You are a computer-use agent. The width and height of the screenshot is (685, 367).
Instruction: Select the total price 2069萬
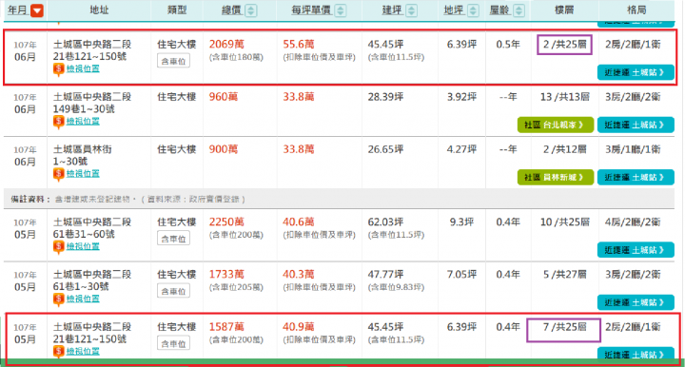pyautogui.click(x=226, y=44)
